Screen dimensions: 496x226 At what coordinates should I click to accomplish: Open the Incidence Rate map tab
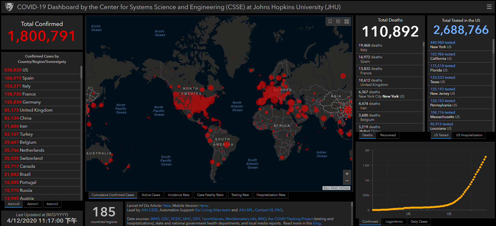[x=179, y=195]
